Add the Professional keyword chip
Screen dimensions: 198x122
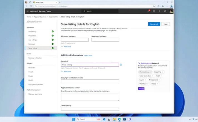click(154, 80)
